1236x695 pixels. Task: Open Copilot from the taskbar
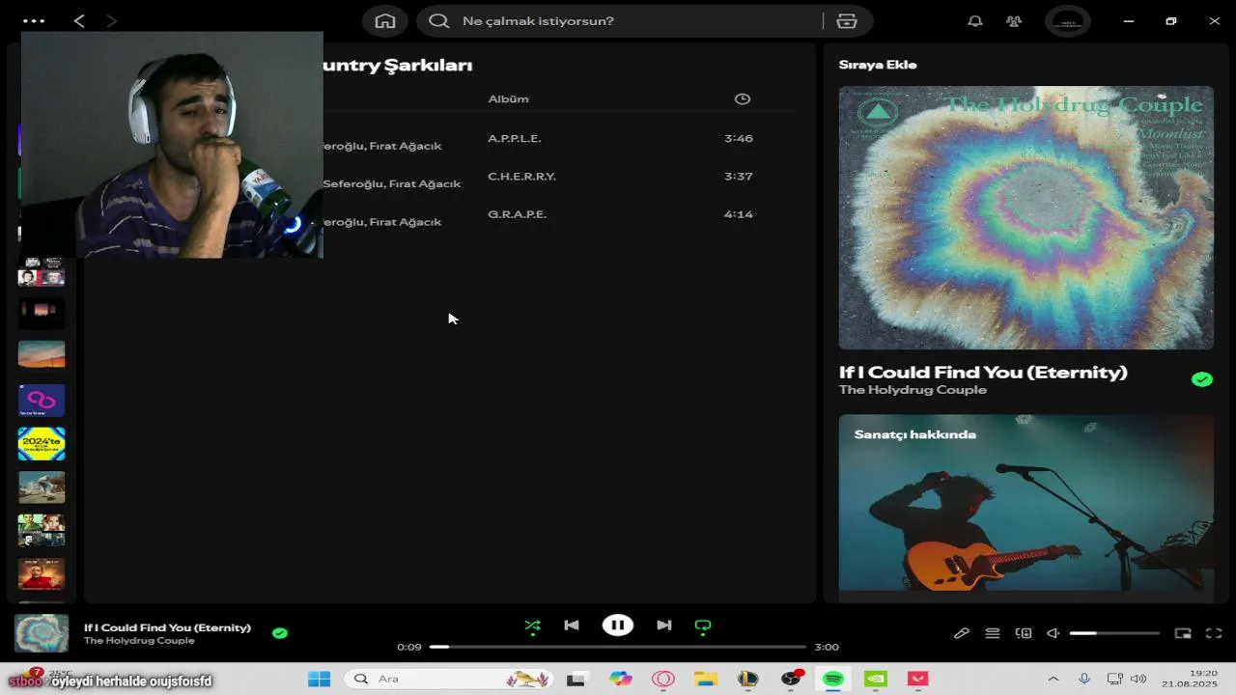[x=620, y=679]
